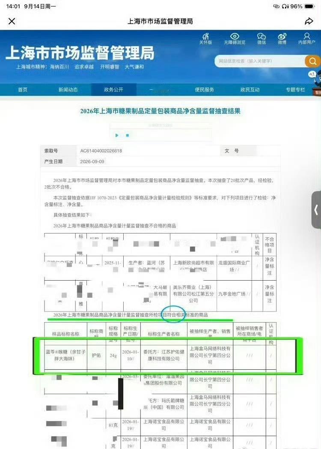
Task: Click the 护佑 brand cell
Action: click(x=96, y=355)
